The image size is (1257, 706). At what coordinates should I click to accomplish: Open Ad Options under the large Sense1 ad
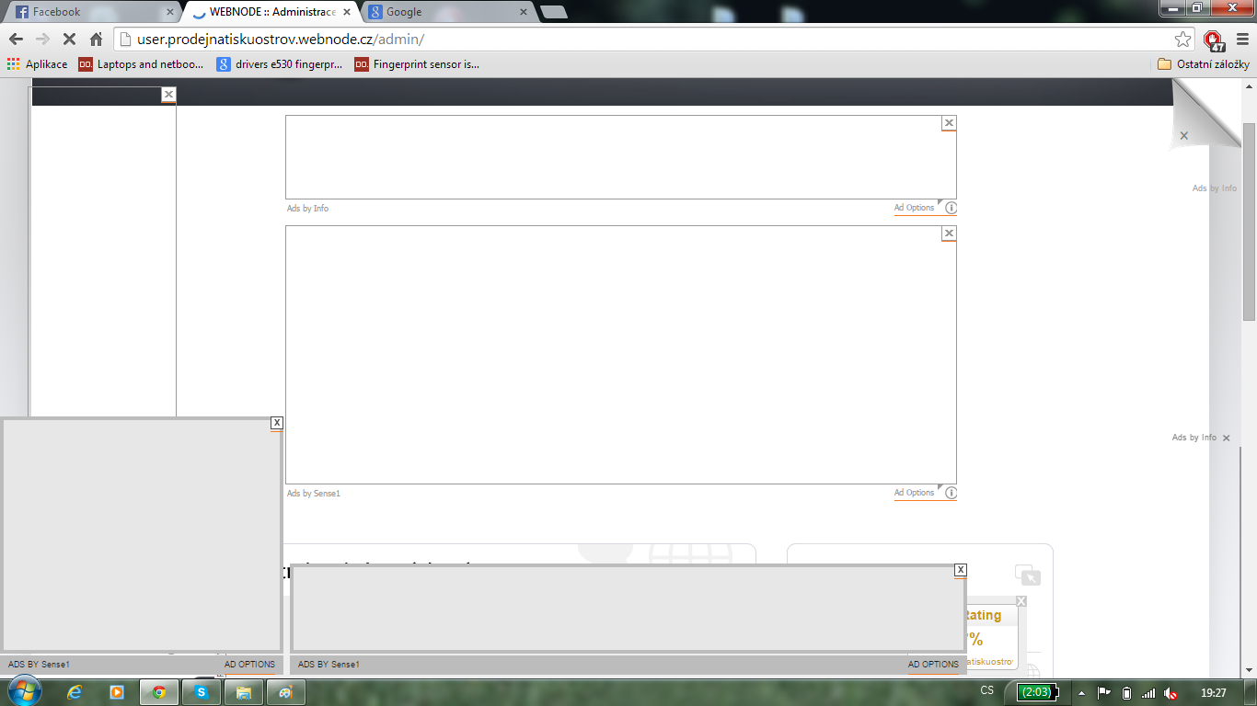pyautogui.click(x=914, y=493)
